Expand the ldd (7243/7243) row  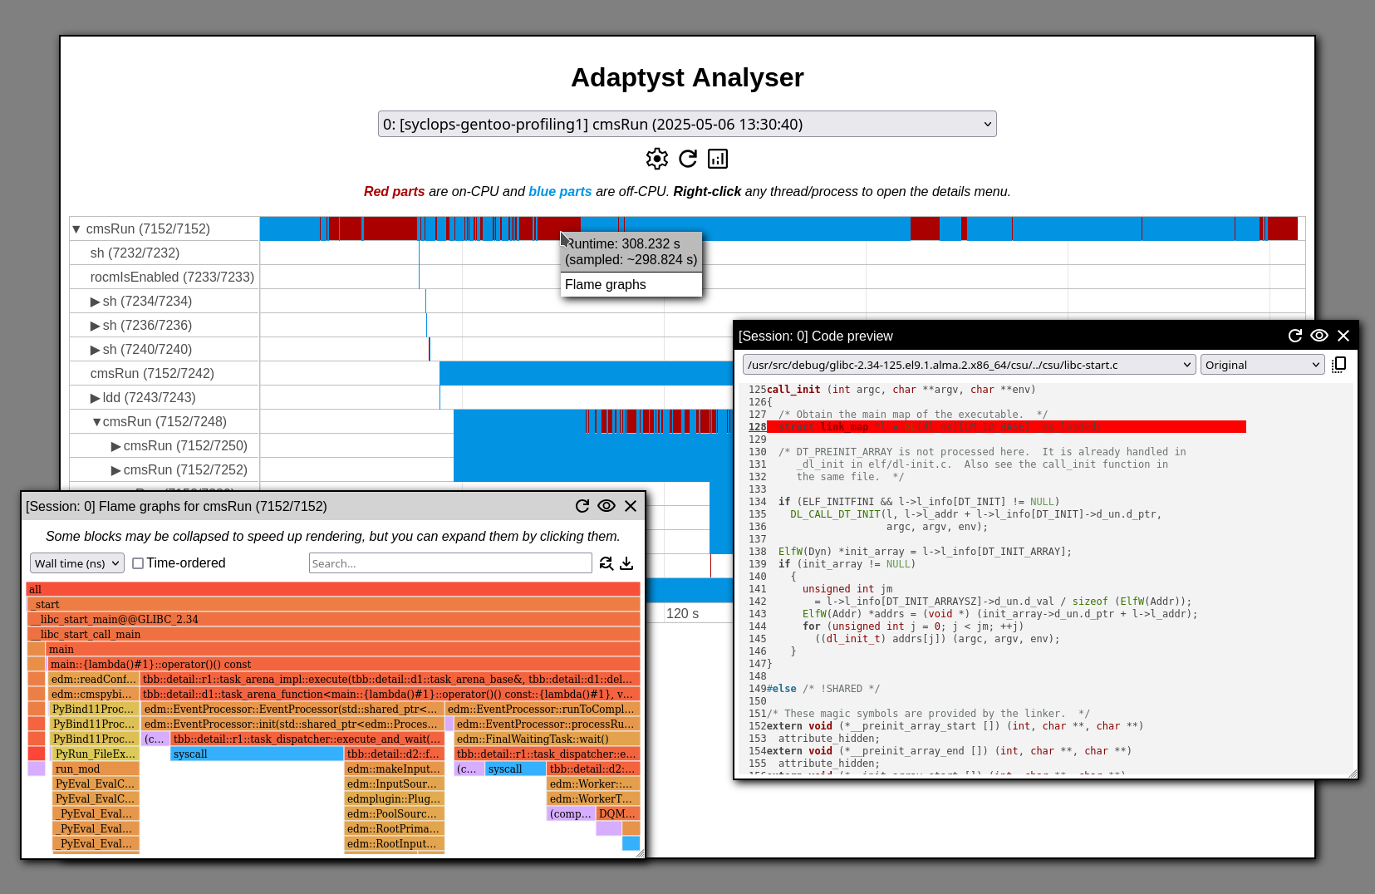click(x=96, y=397)
